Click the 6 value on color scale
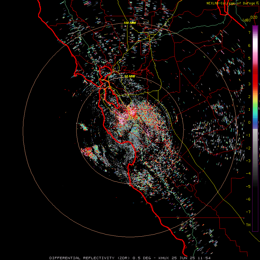260x260 pixels. (249, 45)
